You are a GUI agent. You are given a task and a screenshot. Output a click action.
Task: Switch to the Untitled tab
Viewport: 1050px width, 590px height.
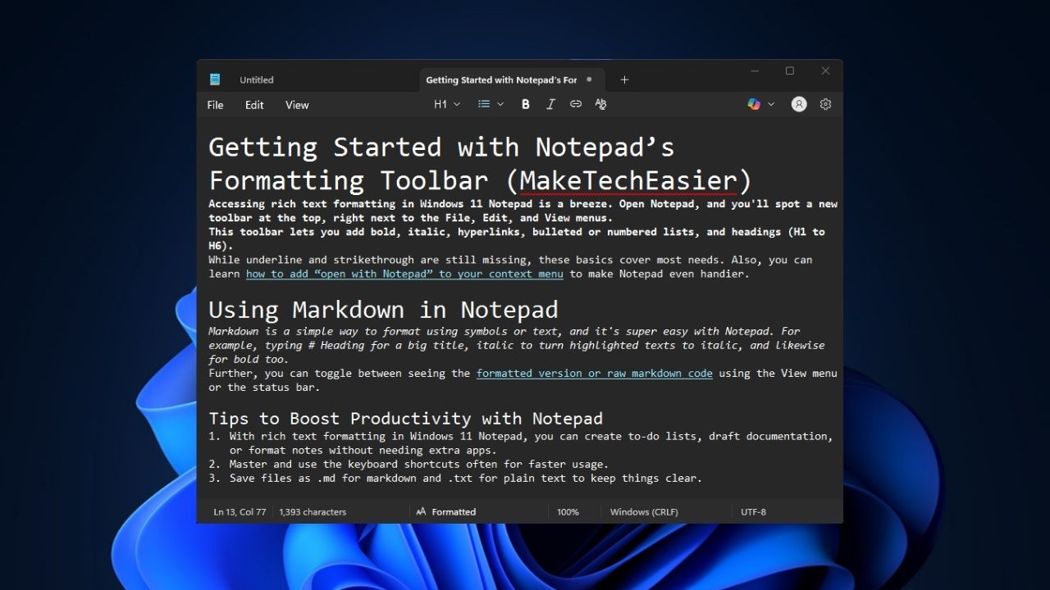click(256, 79)
